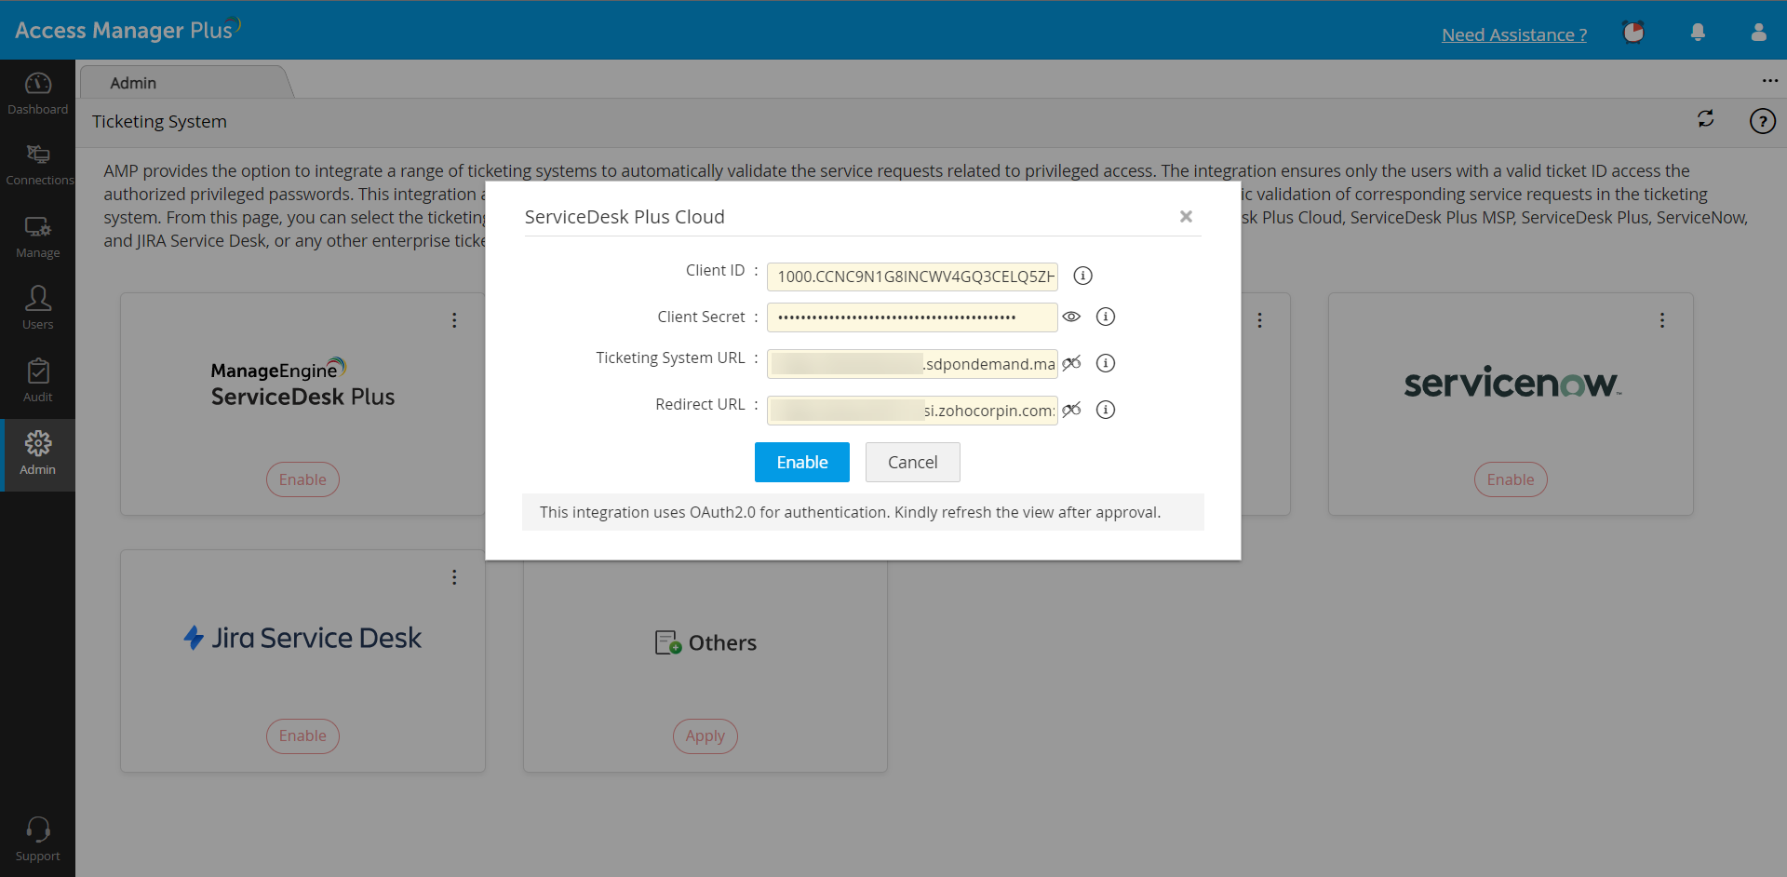Click into the Redirect URL field
The image size is (1787, 877).
(x=912, y=411)
